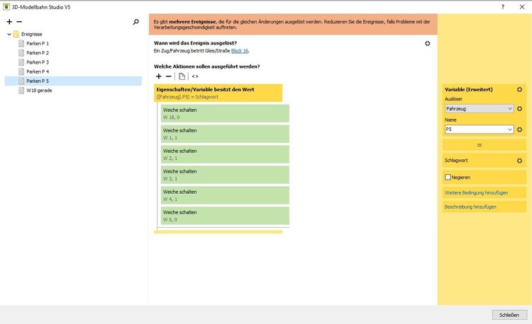This screenshot has height=324, width=532.
Task: Click document icon of Parken P 1
Action: (x=21, y=43)
